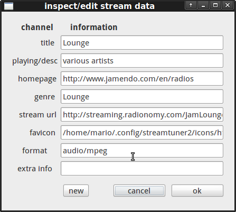Screen dimensions: 236x212
Task: Click the shade/roll-up arrow button in the title bar
Action: 191,5
